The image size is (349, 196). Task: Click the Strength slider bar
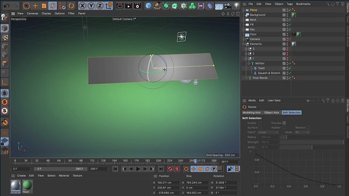click(x=312, y=142)
